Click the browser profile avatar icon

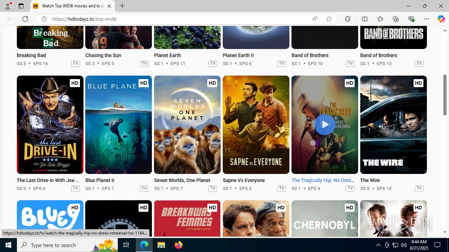(x=7, y=6)
